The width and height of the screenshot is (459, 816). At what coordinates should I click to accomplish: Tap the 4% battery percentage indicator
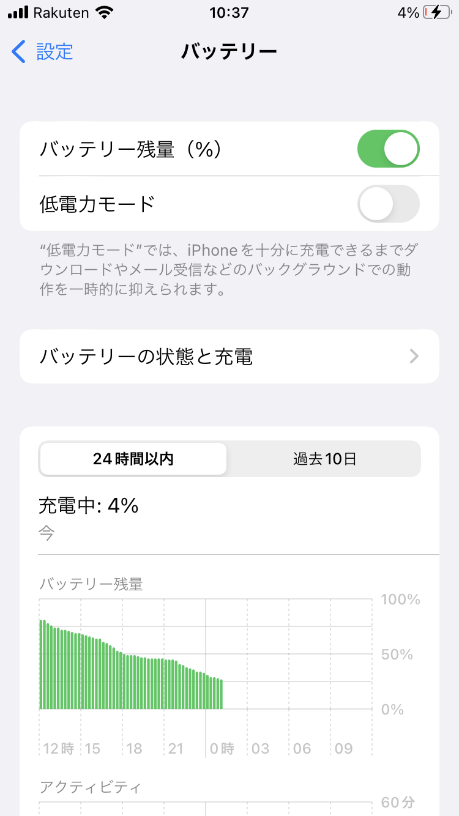[408, 13]
